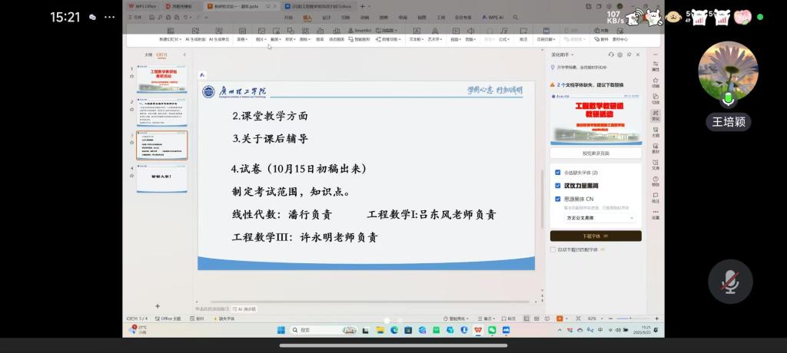Switch to the 插入 ribbon tab
This screenshot has height=353, width=787.
307,16
